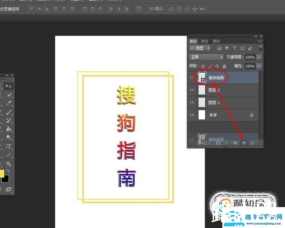Align layers to bottom edges

(46, 9)
